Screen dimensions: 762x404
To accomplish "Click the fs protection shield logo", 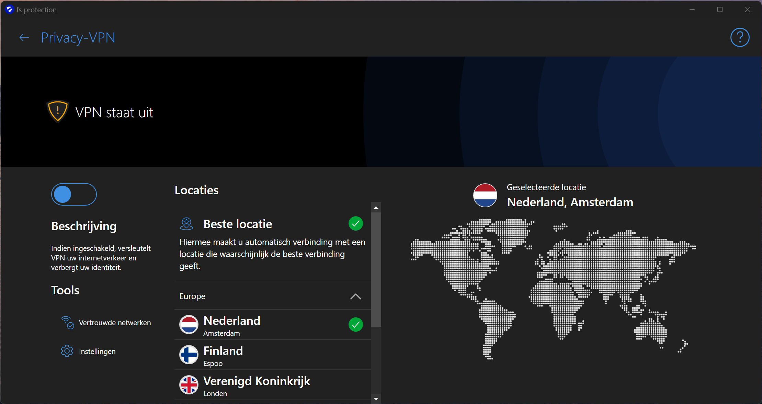I will [x=9, y=10].
